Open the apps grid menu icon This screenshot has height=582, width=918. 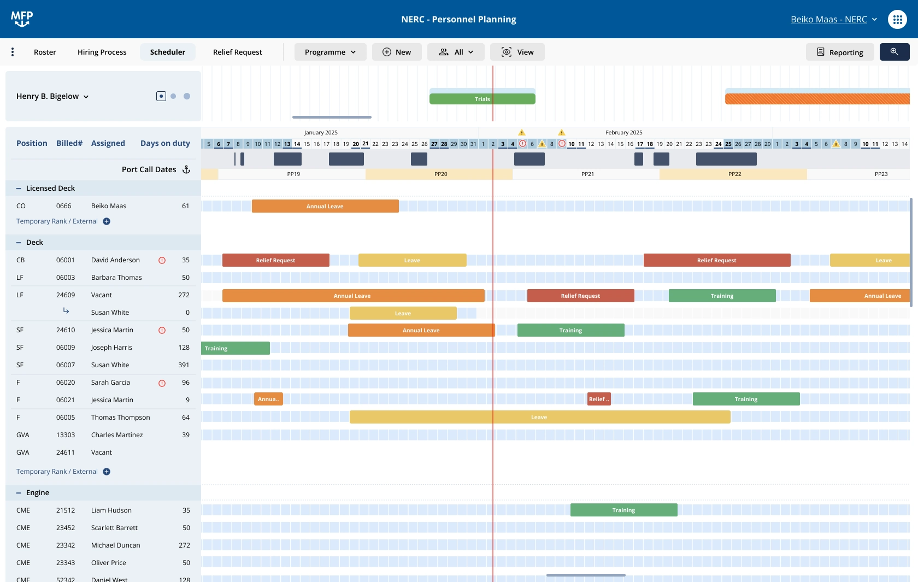pos(897,19)
